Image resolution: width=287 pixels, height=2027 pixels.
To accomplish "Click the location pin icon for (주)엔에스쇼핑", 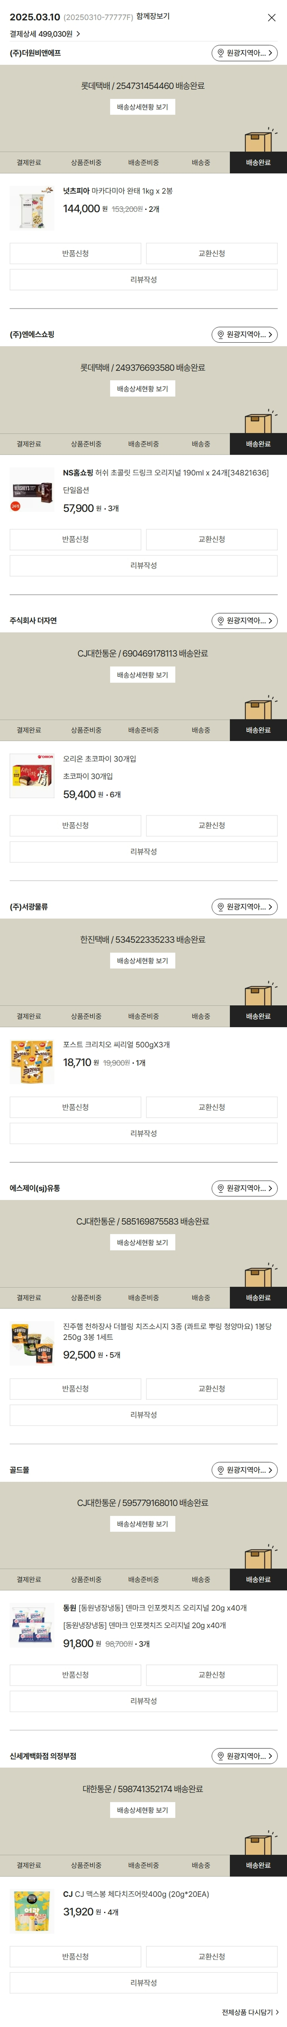I will [220, 335].
